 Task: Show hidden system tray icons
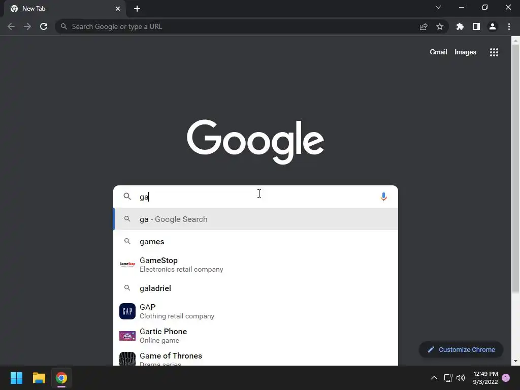tap(434, 378)
